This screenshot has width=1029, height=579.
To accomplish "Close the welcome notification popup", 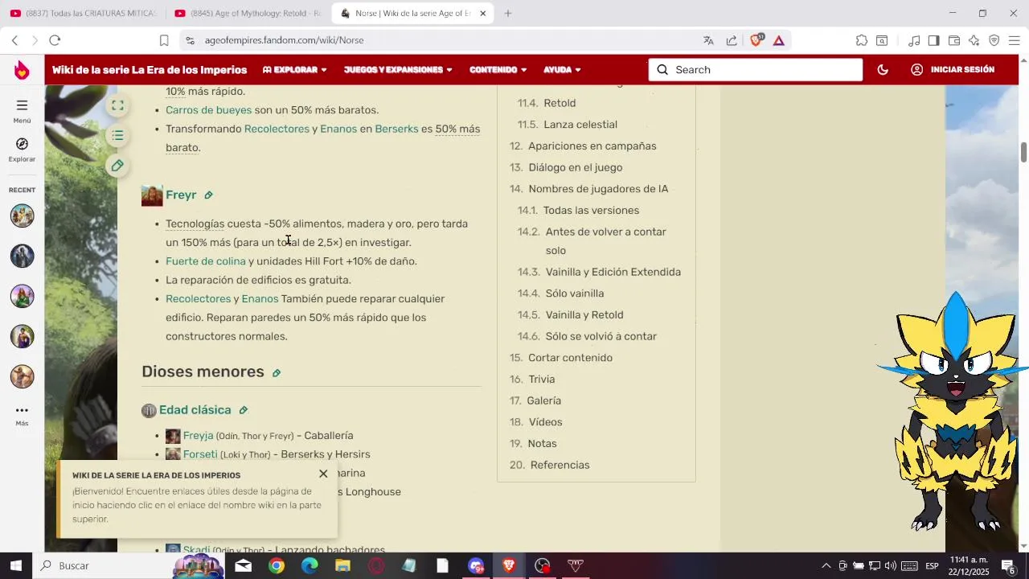I will click(x=323, y=474).
